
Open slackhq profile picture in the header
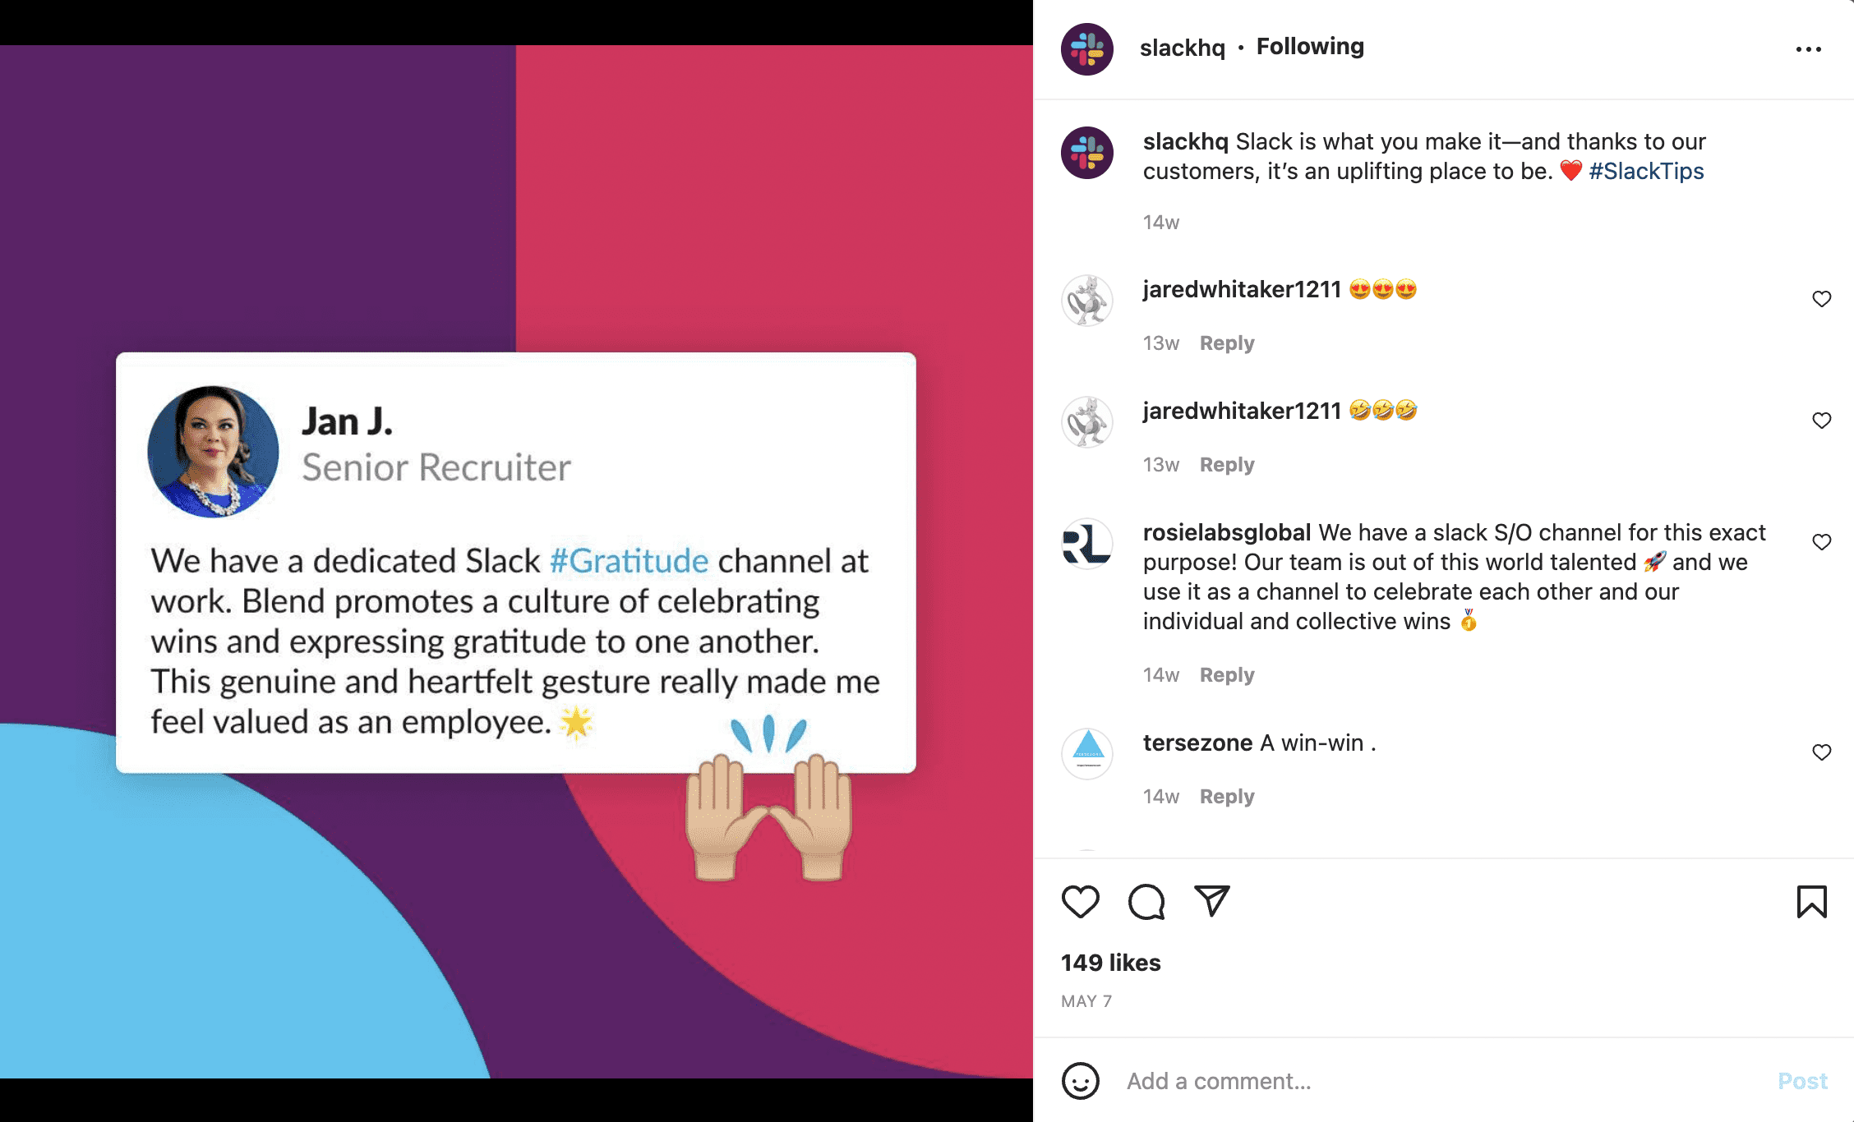pos(1086,49)
